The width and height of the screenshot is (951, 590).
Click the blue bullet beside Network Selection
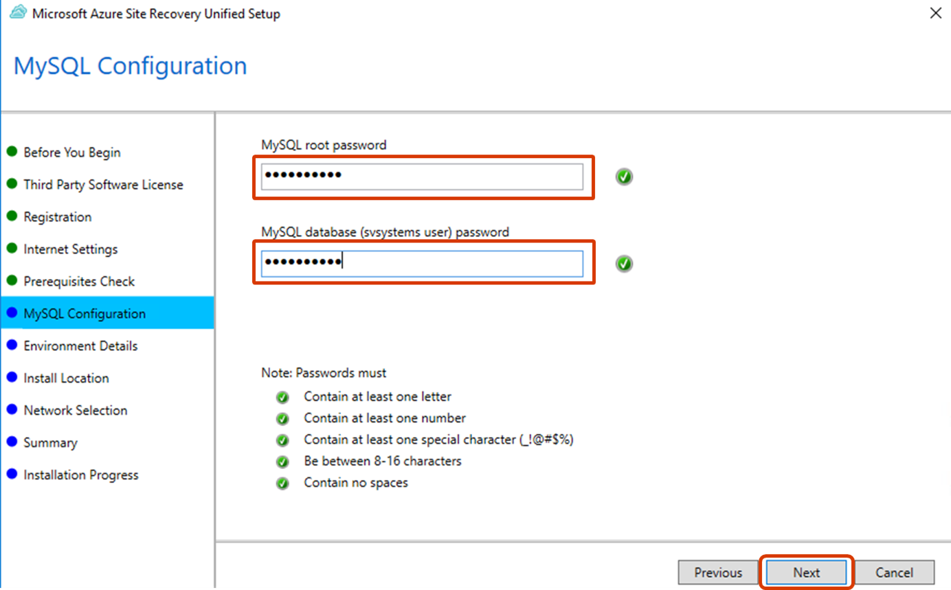pos(12,410)
